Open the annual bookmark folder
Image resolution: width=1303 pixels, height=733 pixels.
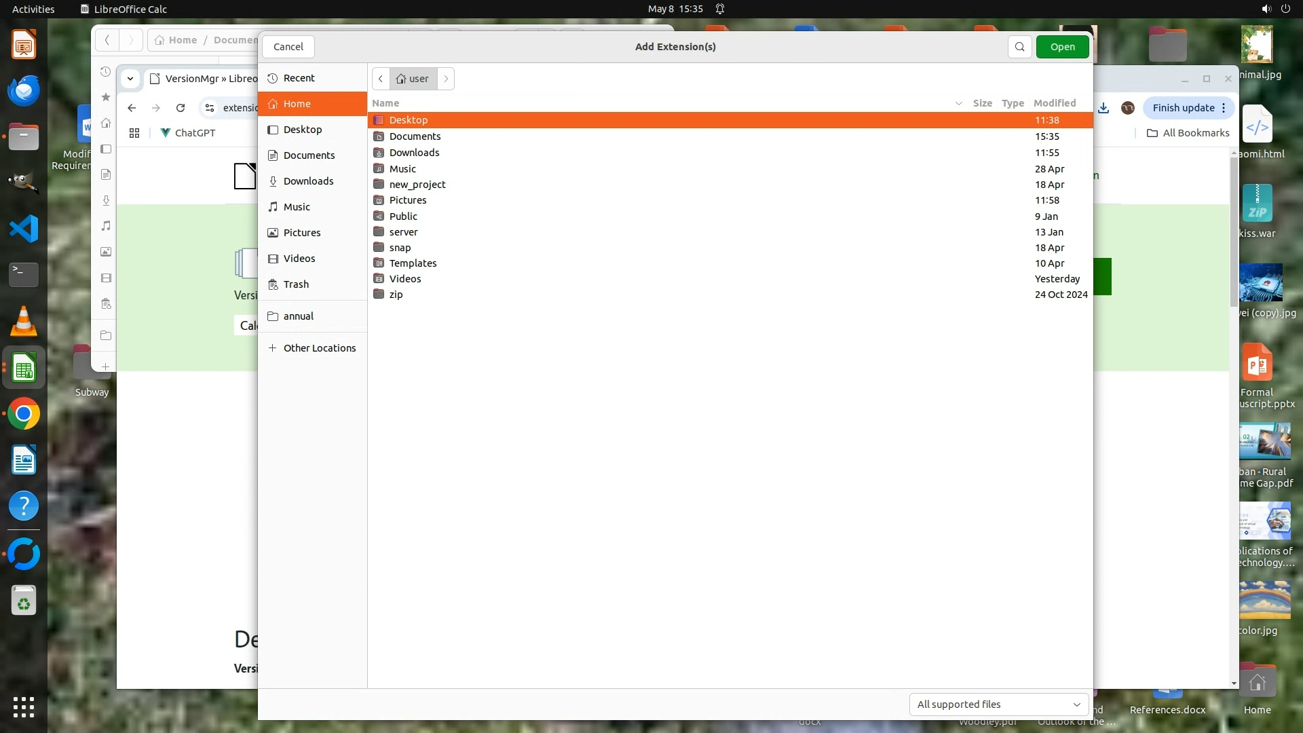[298, 316]
